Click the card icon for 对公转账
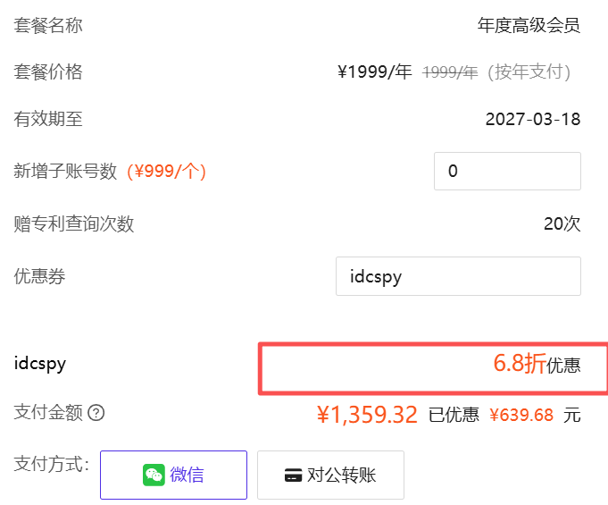Viewport: 608px width, 505px height. tap(293, 476)
